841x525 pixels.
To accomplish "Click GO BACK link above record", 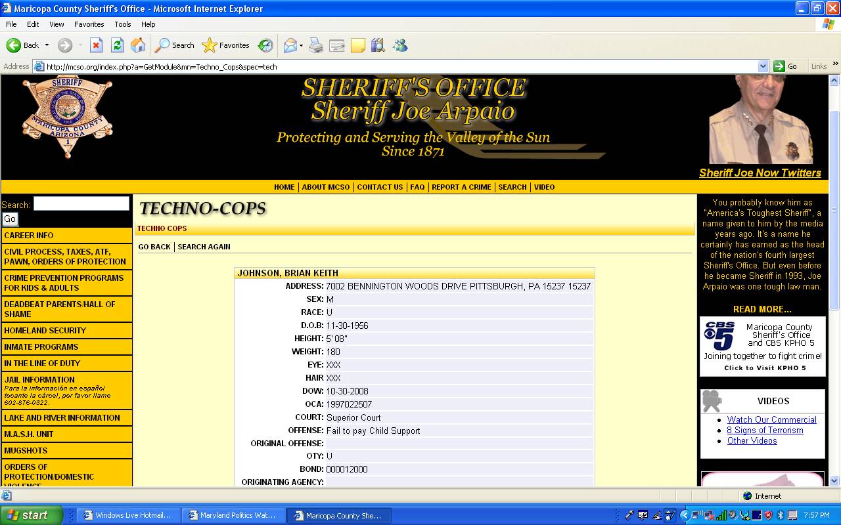I will click(154, 247).
